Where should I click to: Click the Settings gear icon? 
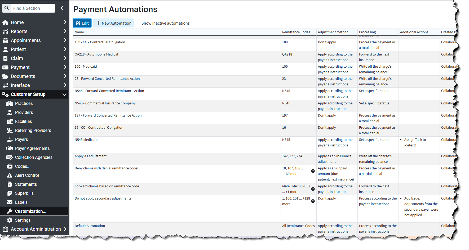(x=10, y=220)
